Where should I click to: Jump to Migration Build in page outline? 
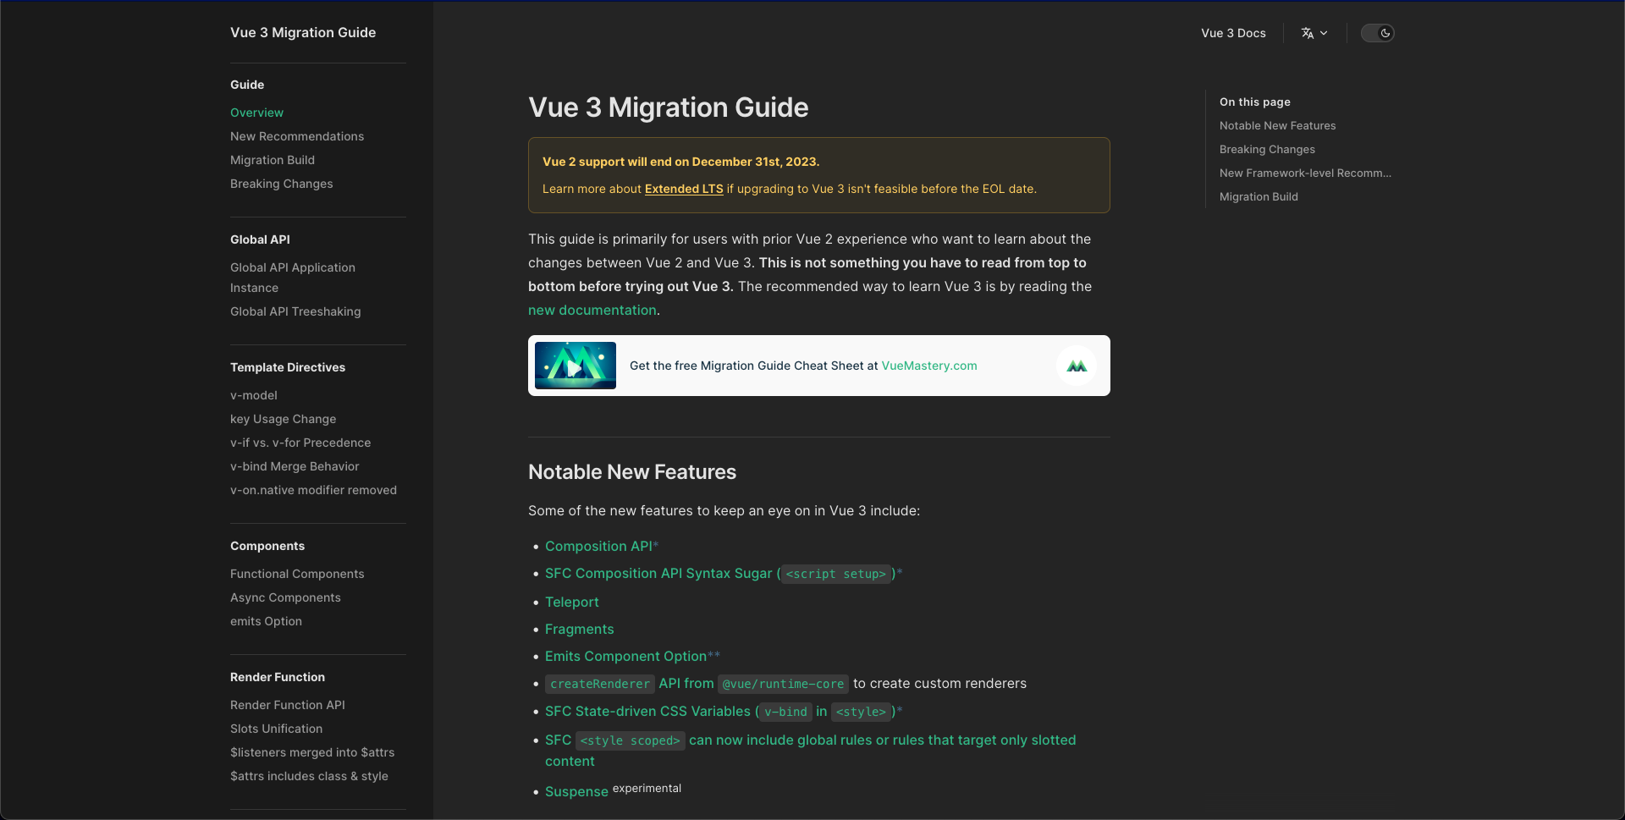click(1259, 196)
